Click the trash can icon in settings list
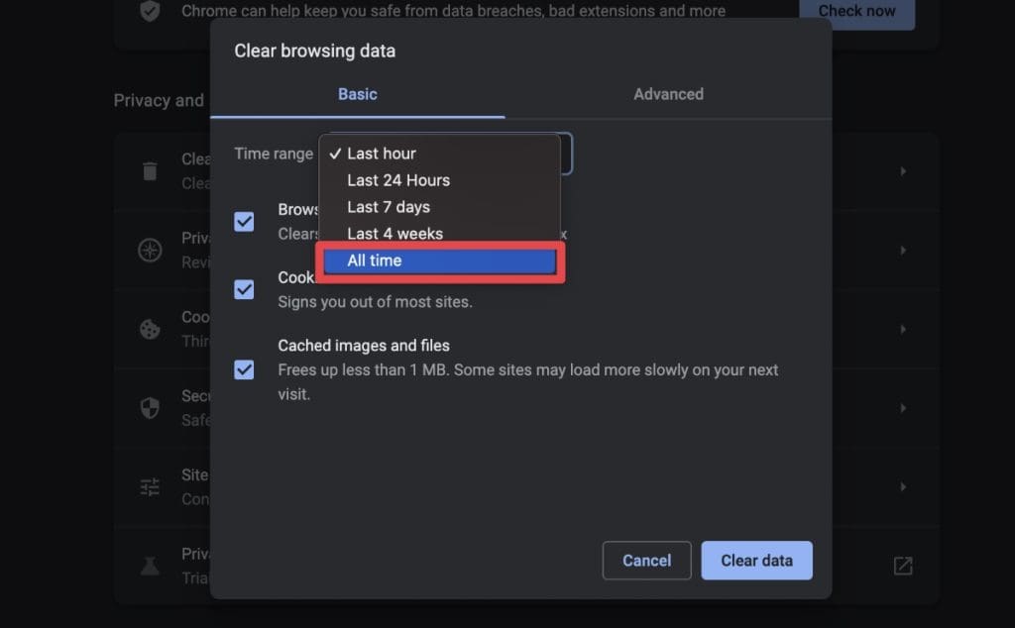 point(150,171)
